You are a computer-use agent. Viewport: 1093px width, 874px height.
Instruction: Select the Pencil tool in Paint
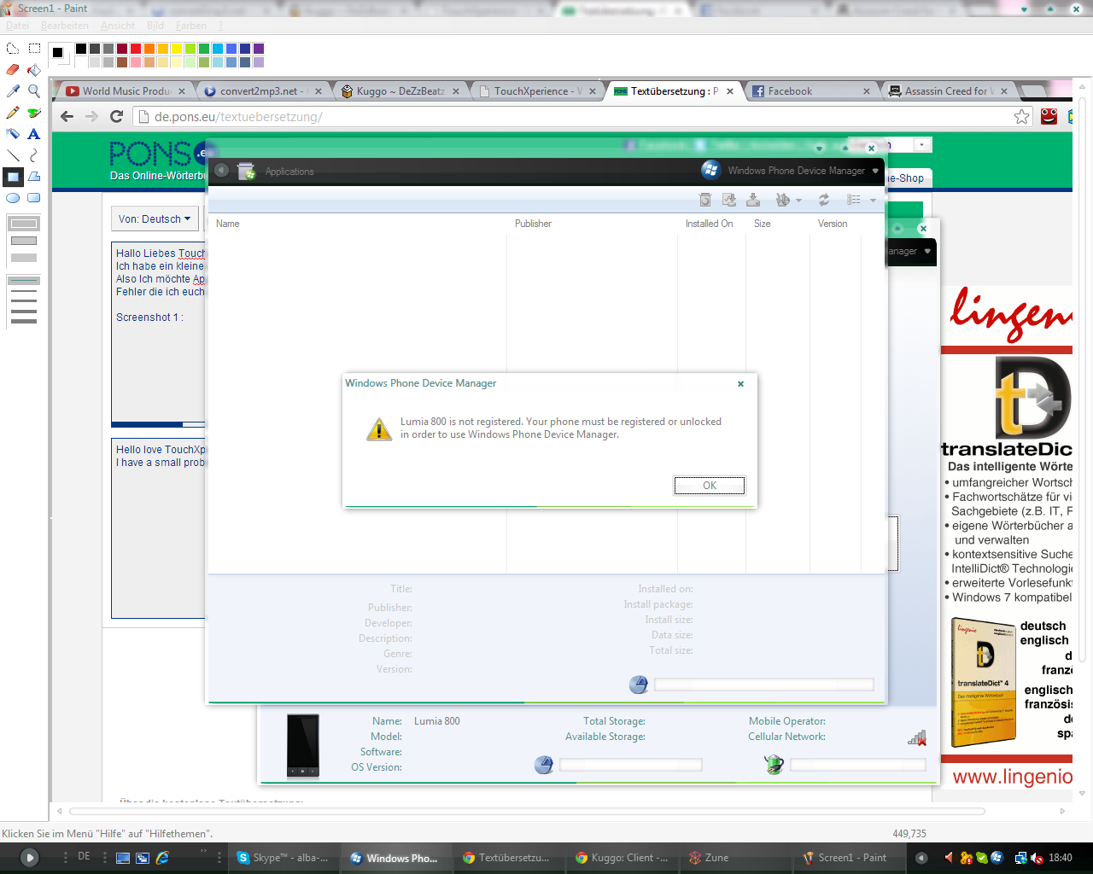tap(13, 113)
